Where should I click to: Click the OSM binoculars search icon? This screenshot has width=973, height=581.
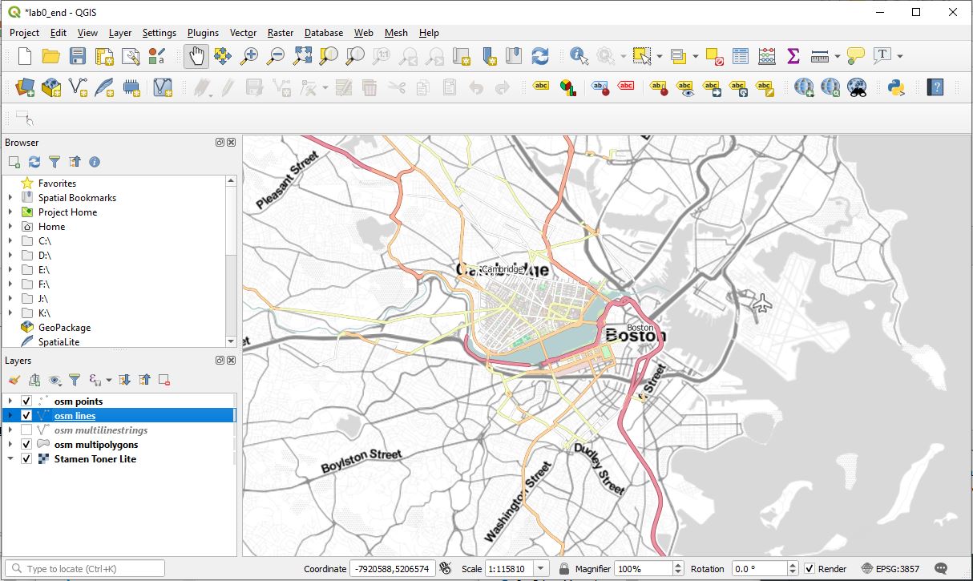(x=857, y=87)
